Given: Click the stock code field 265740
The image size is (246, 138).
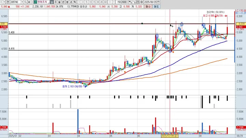Looking at the screenshot, I should click(x=16, y=2).
